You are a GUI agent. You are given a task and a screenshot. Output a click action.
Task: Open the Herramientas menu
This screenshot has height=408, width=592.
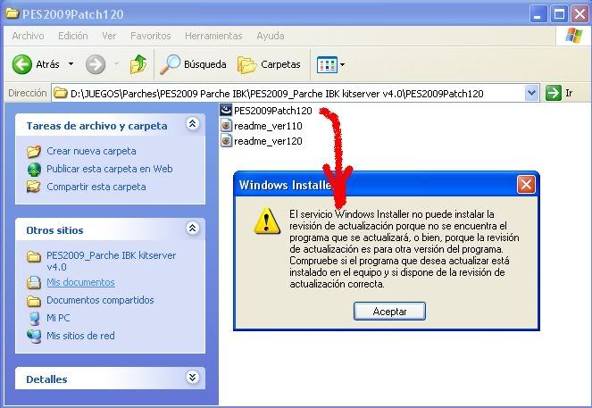point(213,36)
